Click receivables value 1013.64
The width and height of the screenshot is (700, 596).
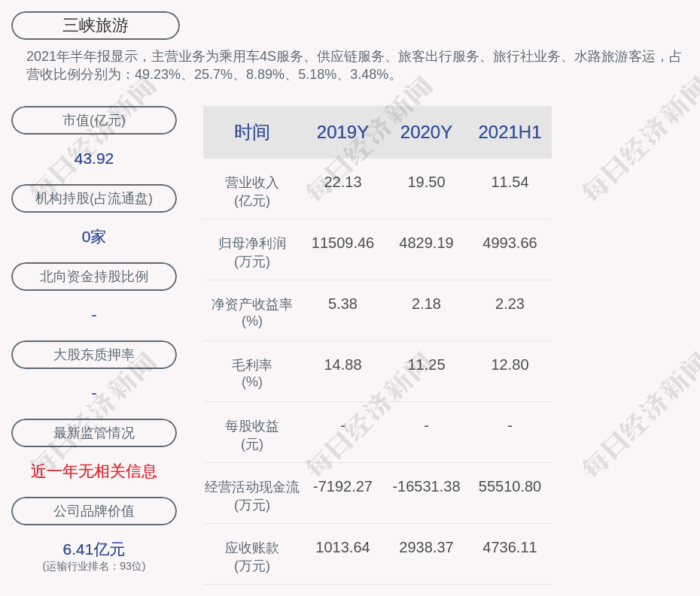pyautogui.click(x=342, y=547)
